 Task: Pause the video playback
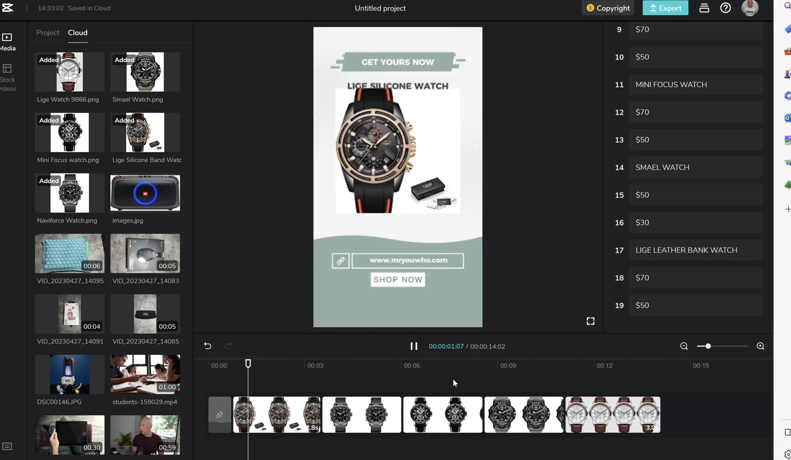414,346
